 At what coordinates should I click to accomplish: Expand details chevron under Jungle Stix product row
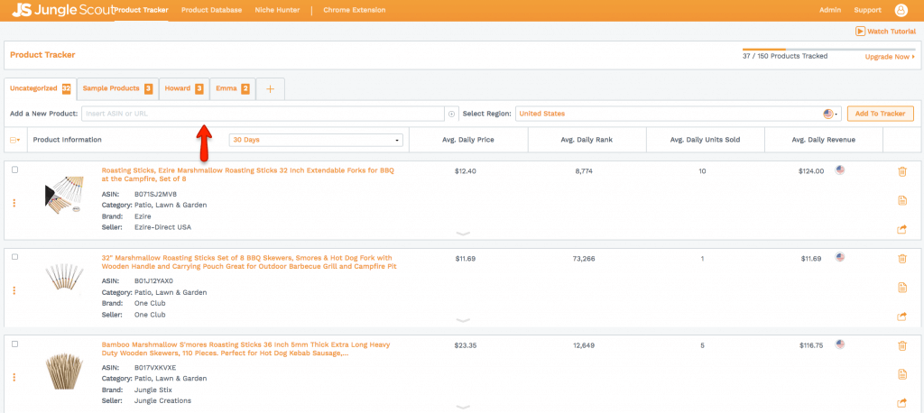coord(463,407)
